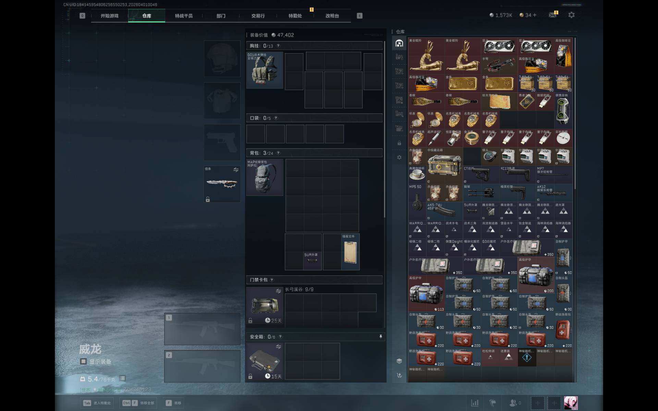This screenshot has height=411, width=658.
Task: Click the 进入特勤处 button
Action: (x=97, y=403)
